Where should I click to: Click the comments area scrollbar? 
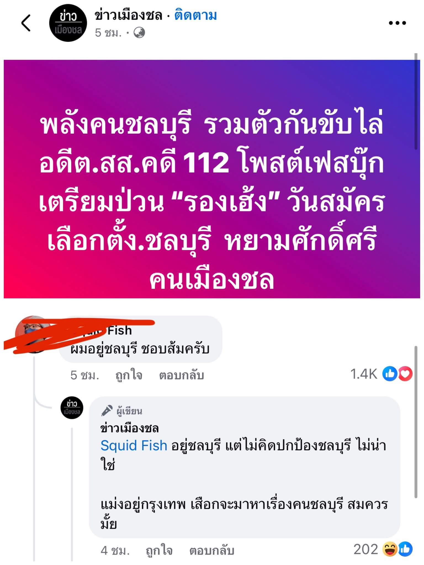(x=416, y=422)
